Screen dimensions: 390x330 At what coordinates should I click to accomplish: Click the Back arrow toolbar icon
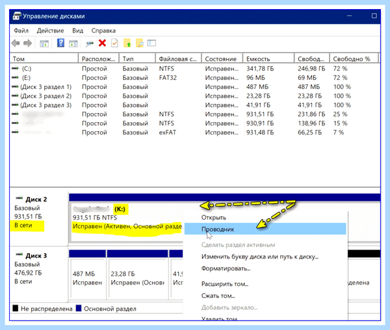click(16, 44)
